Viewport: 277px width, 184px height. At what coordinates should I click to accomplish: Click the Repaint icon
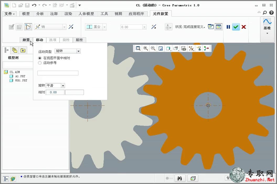(161, 49)
